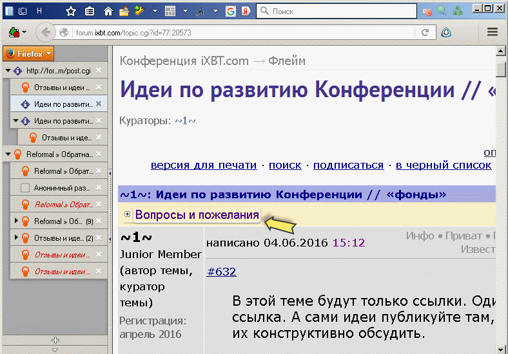508x354 pixels.
Task: Click the '#632' post number link
Action: tap(221, 272)
